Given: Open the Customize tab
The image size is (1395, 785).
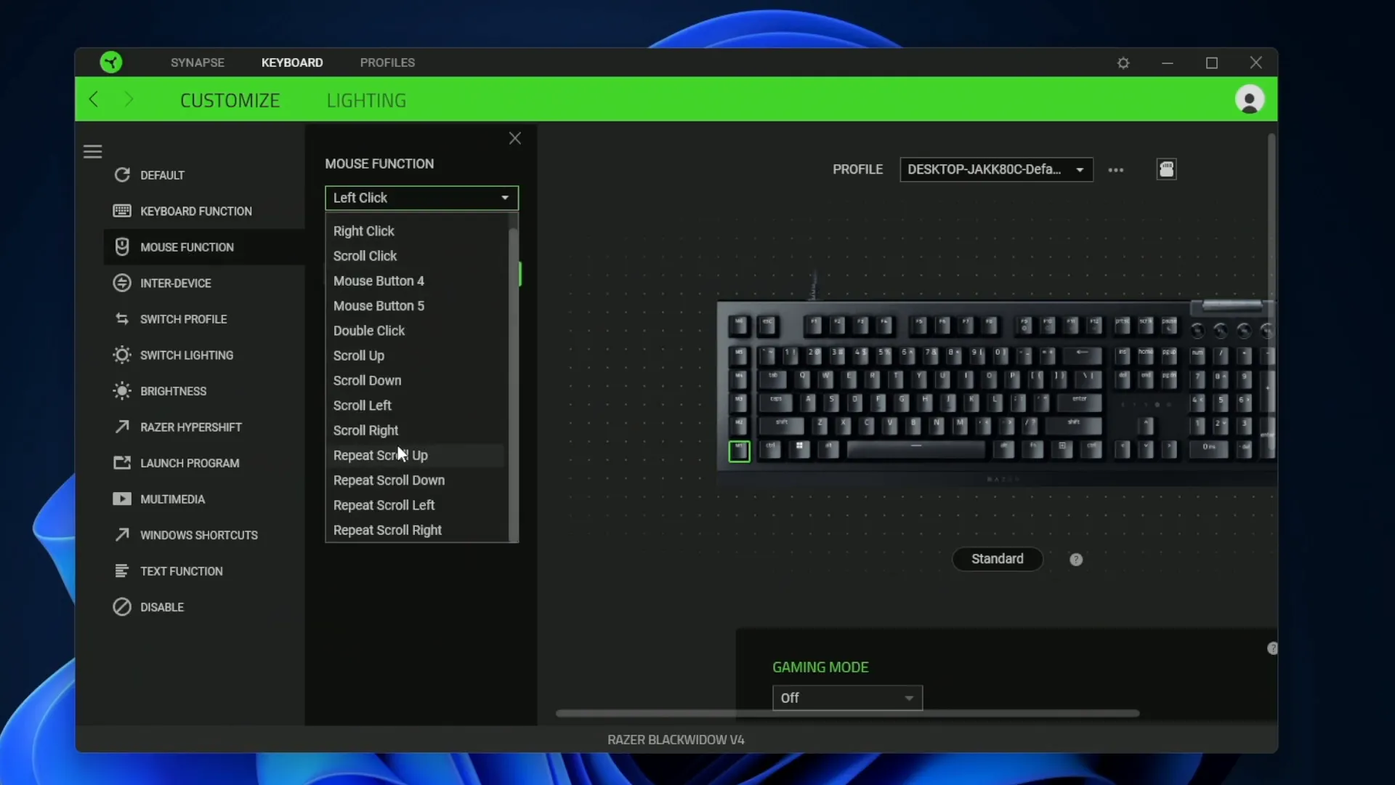Looking at the screenshot, I should [x=230, y=100].
